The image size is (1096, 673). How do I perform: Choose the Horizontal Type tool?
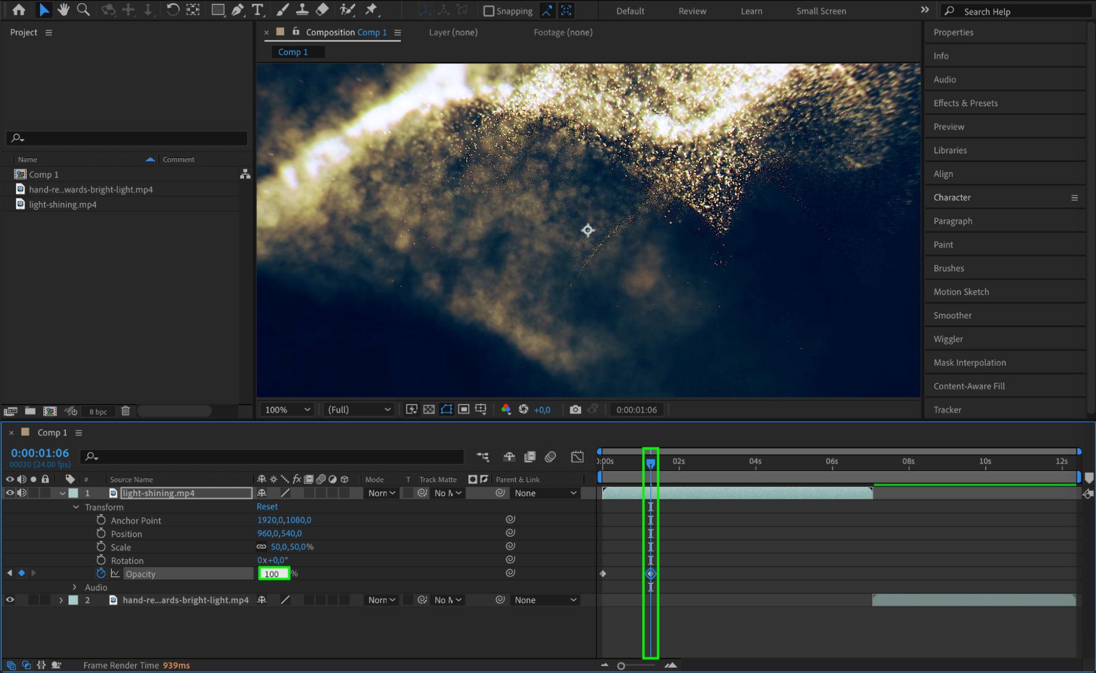[x=257, y=9]
